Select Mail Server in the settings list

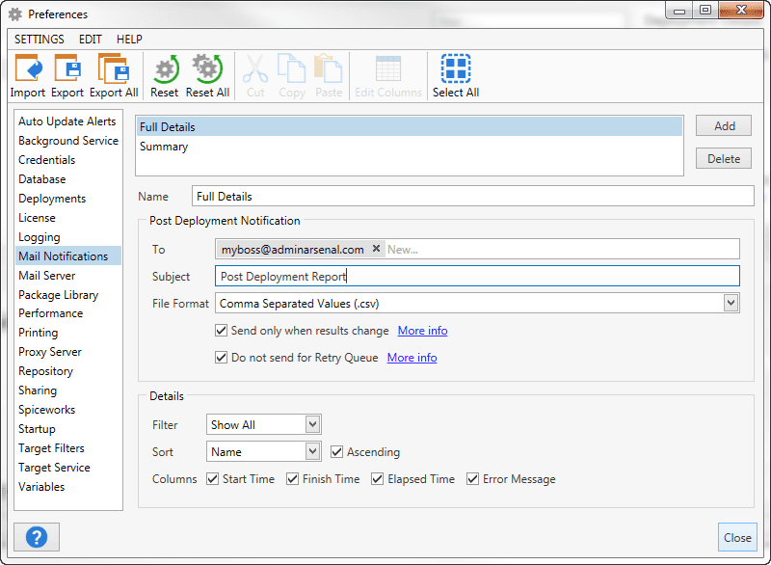coord(46,276)
